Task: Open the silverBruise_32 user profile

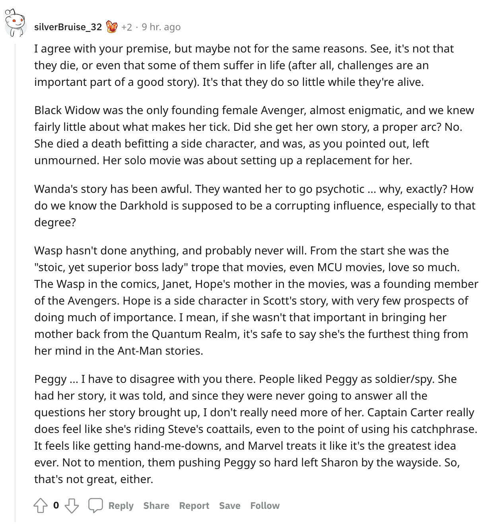Action: [x=68, y=27]
